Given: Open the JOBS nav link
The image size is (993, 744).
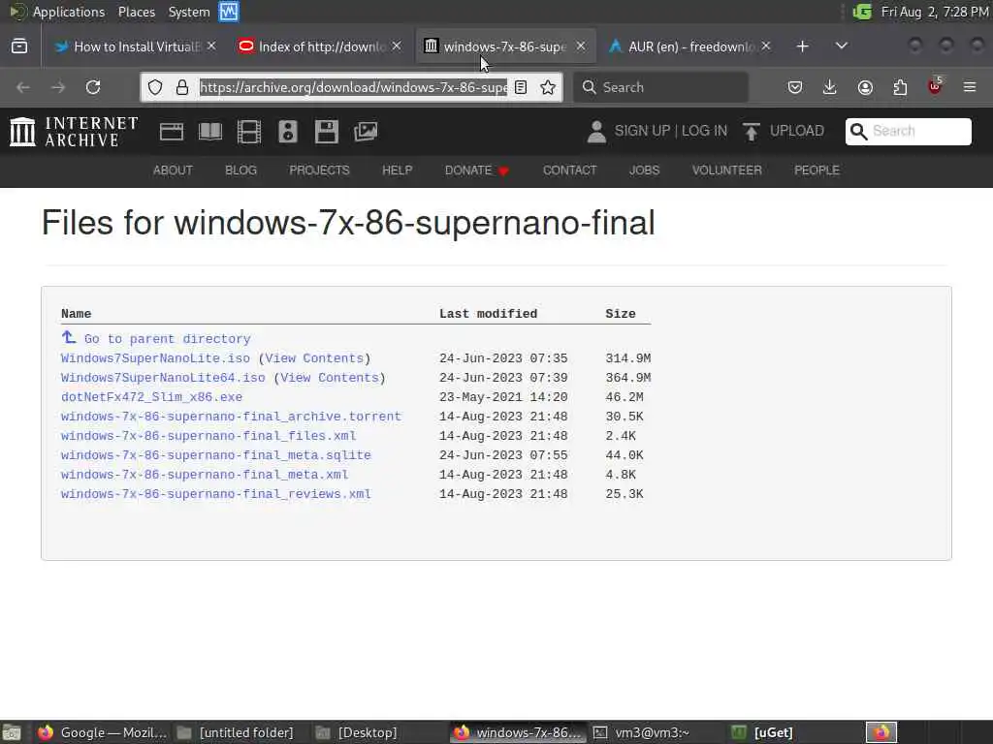Looking at the screenshot, I should pyautogui.click(x=644, y=170).
